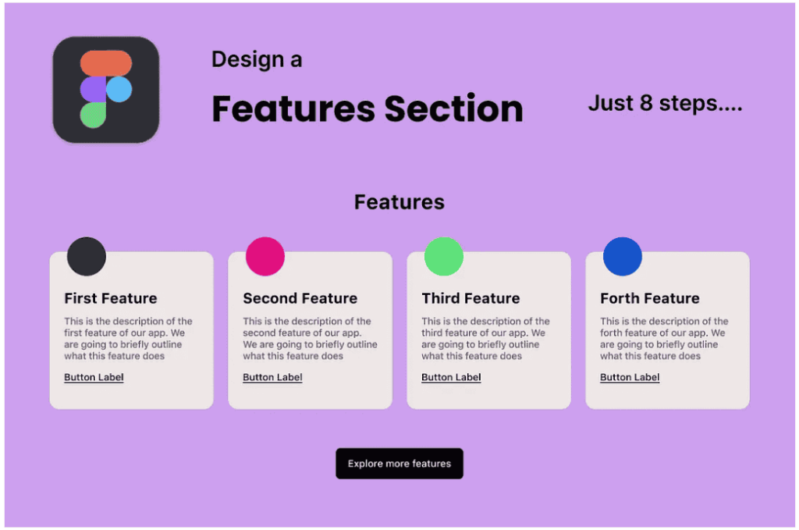Follow the Third Feature Button Label link
The image size is (799, 530).
point(451,378)
